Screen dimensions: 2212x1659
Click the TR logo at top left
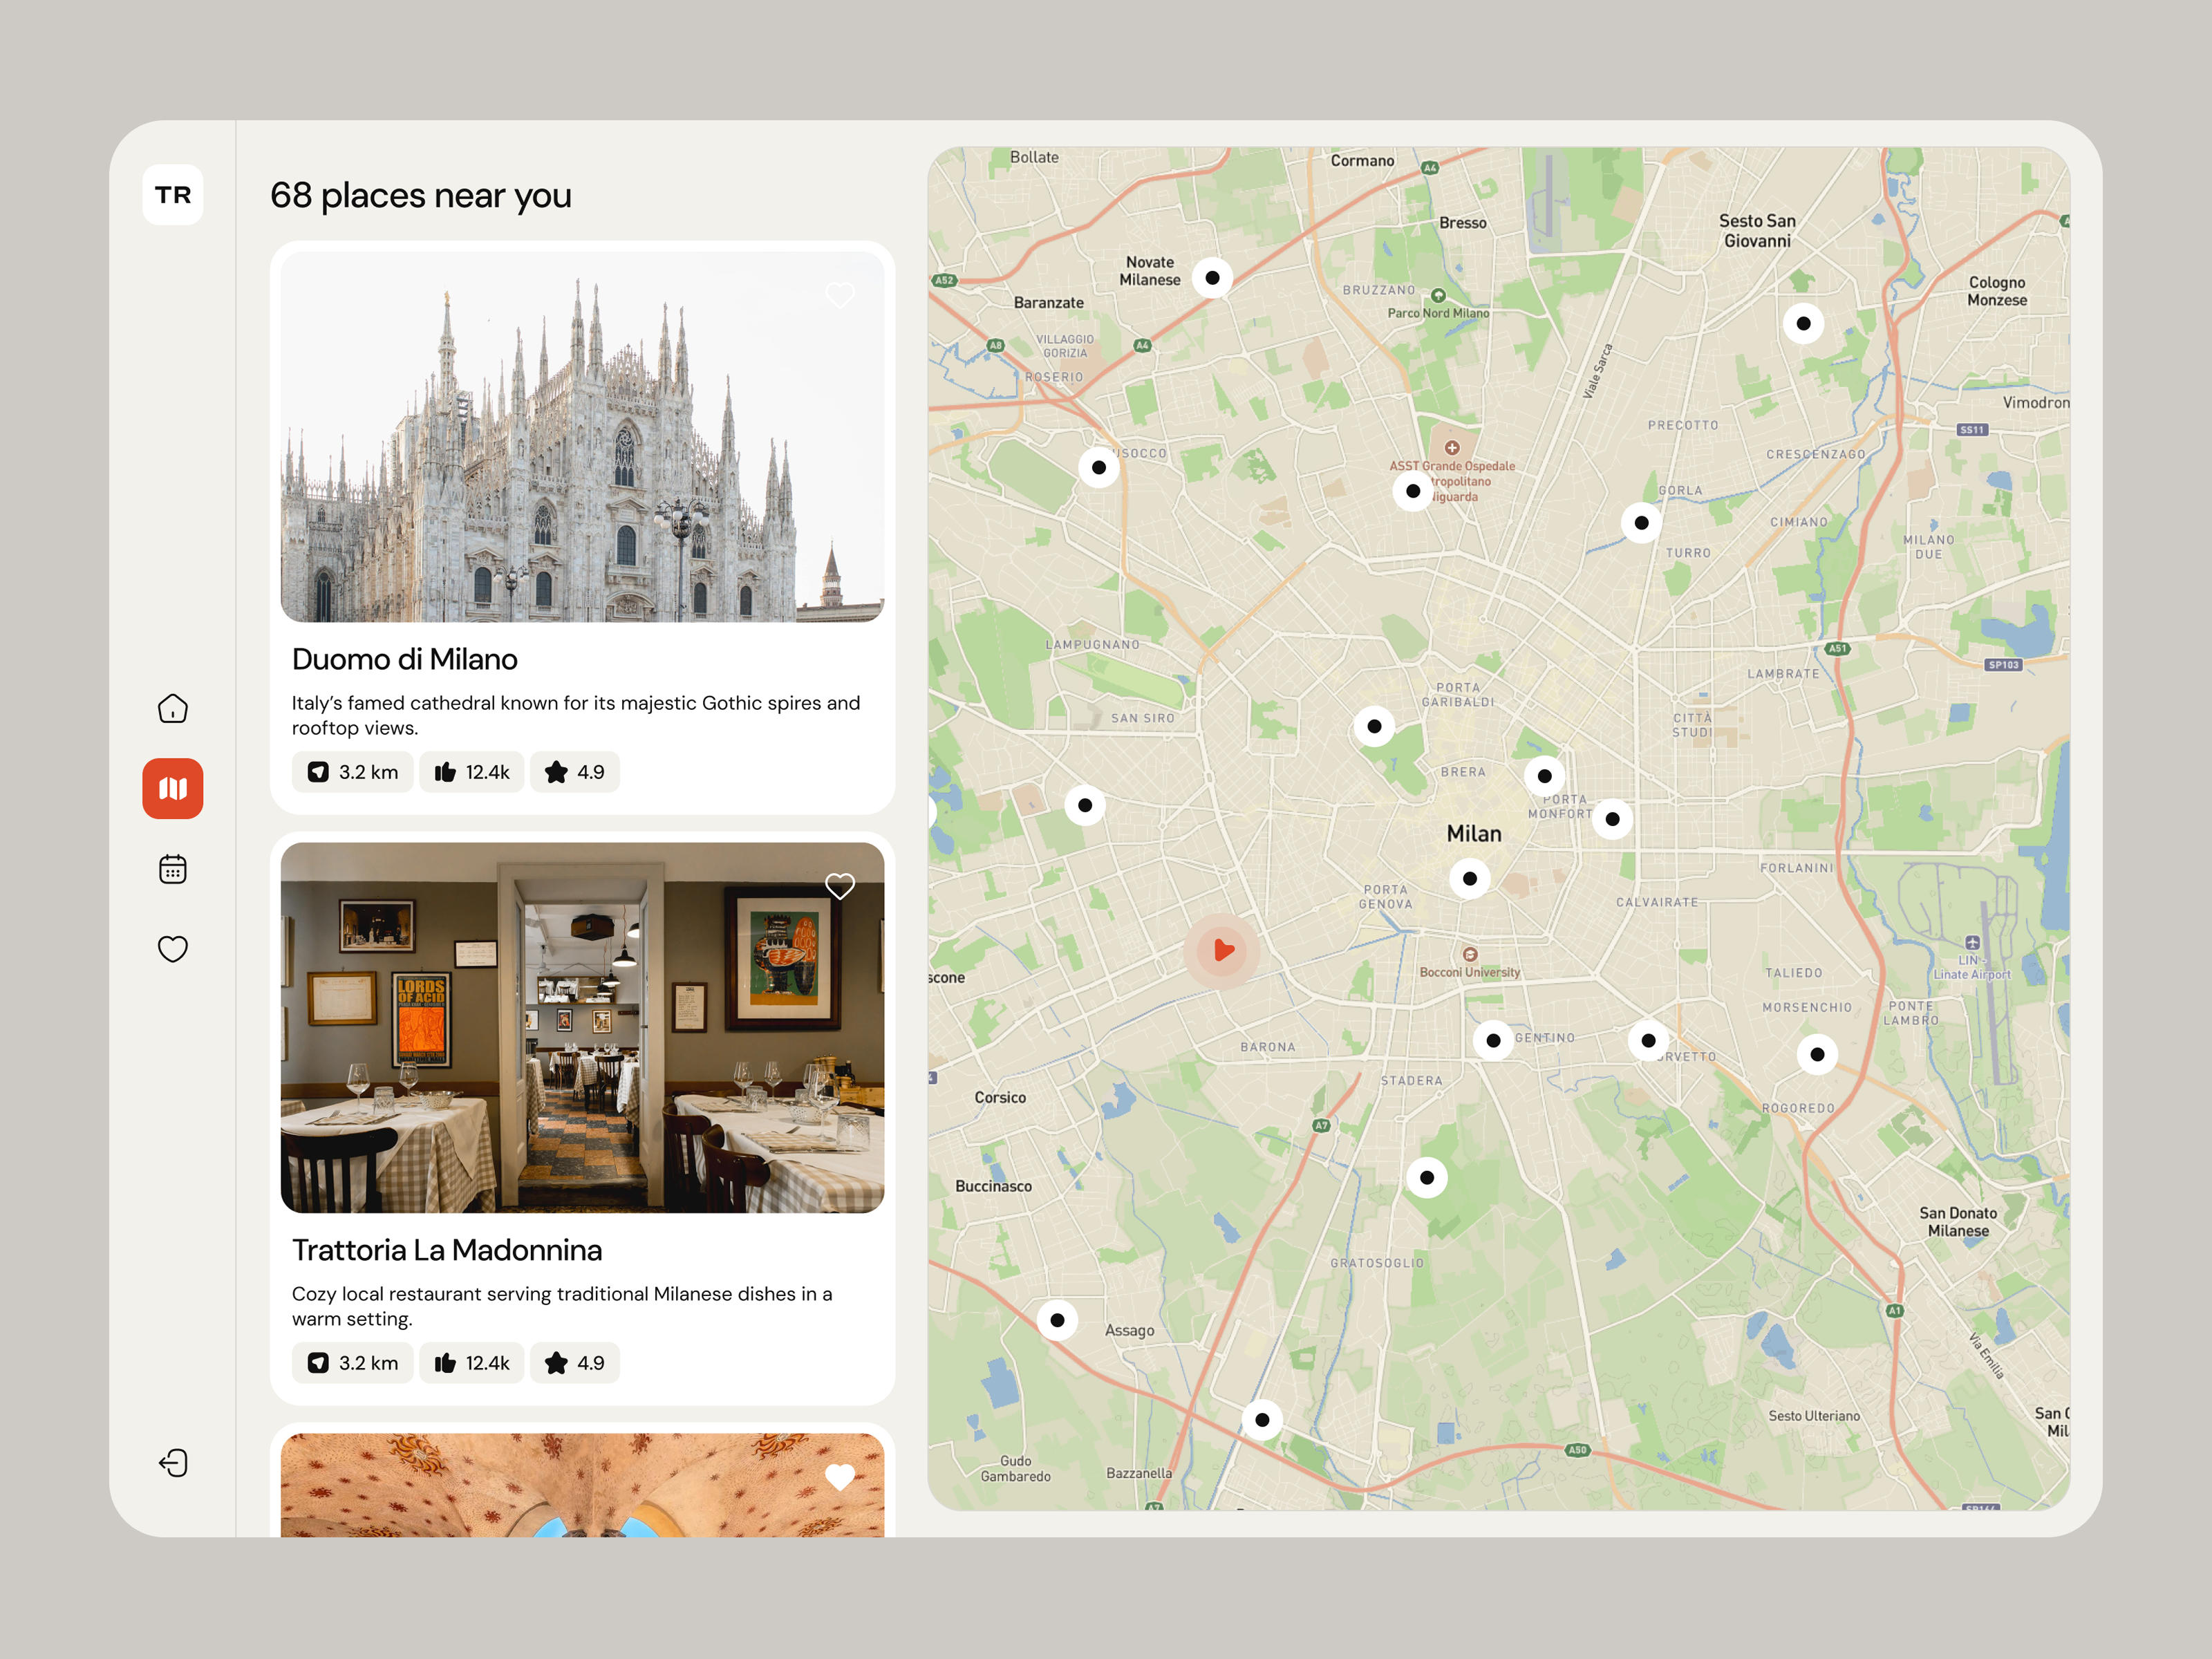click(x=172, y=195)
